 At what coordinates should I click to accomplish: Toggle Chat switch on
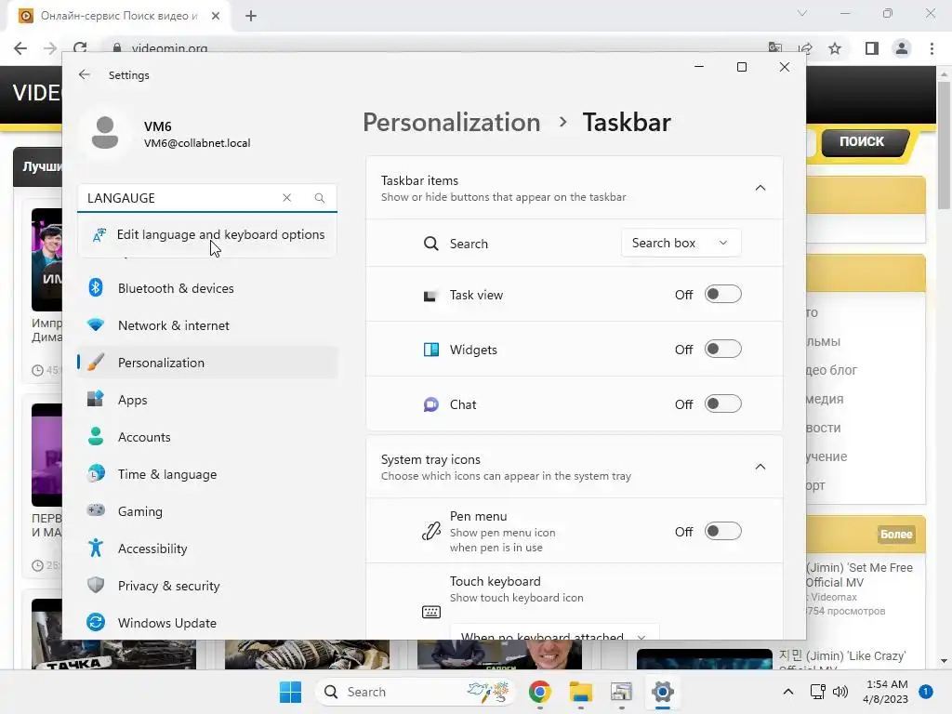click(722, 403)
